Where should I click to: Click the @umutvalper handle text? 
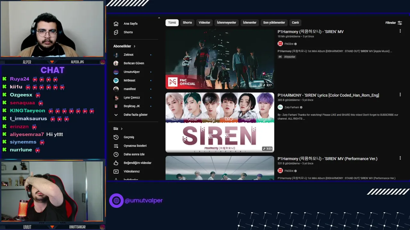[x=143, y=201]
